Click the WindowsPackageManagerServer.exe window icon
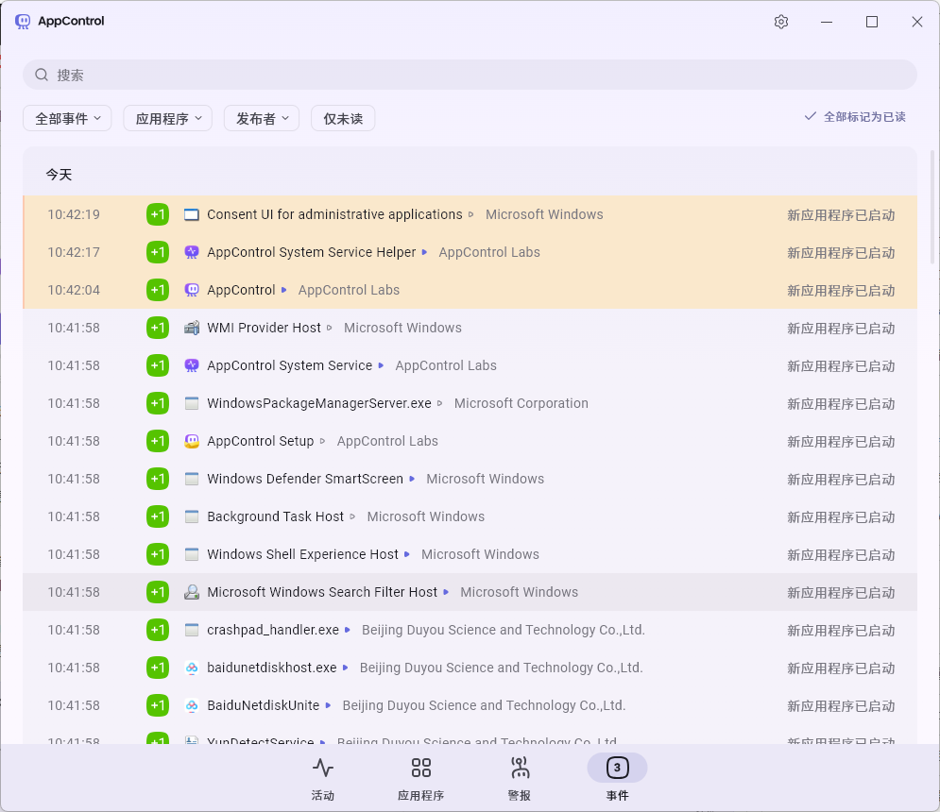Viewport: 940px width, 812px height. [191, 403]
